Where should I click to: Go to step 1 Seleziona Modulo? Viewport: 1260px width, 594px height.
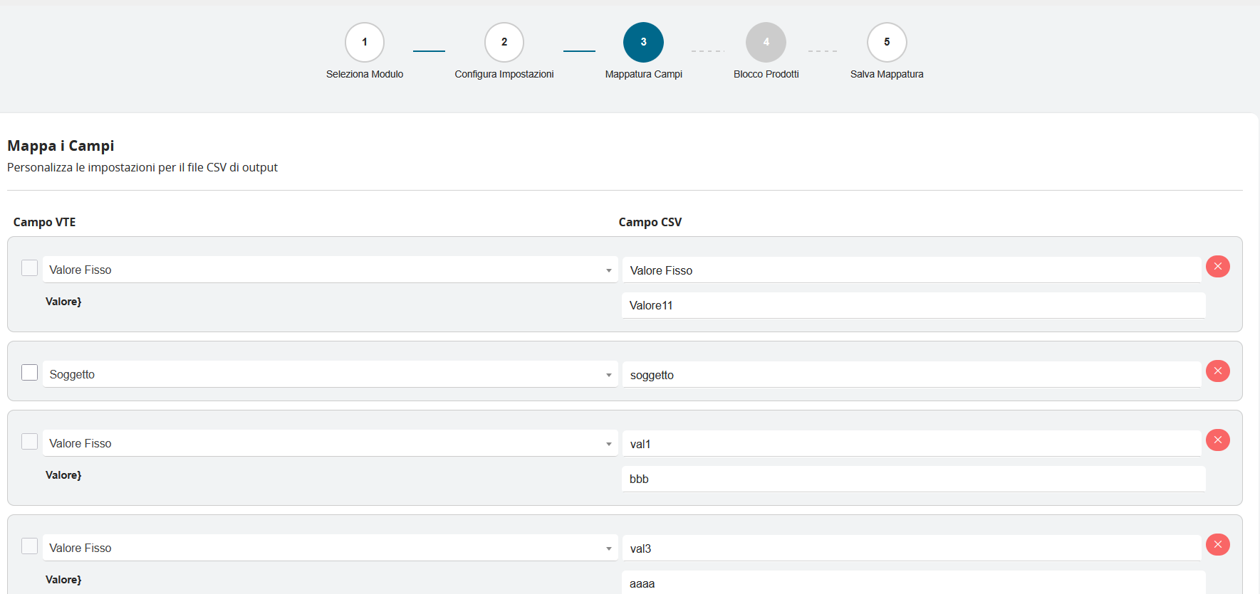[365, 43]
